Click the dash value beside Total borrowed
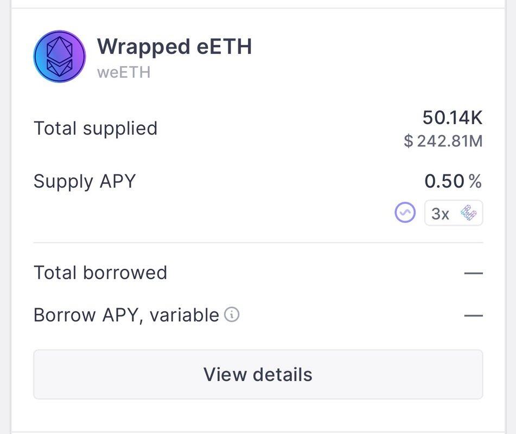The image size is (516, 434). coord(474,273)
